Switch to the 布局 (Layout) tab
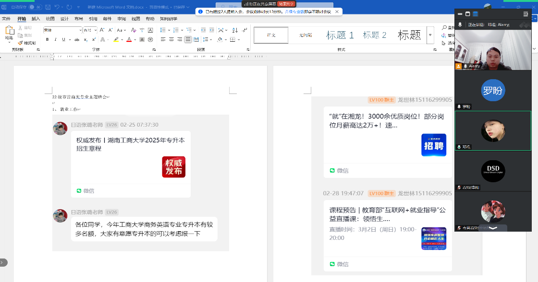The width and height of the screenshot is (538, 282). 78,19
